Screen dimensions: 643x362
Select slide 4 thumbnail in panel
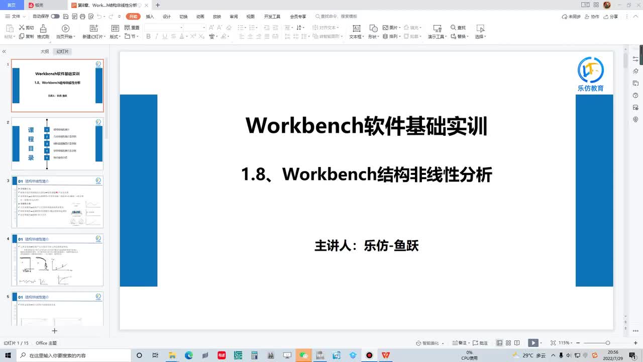[x=57, y=260]
